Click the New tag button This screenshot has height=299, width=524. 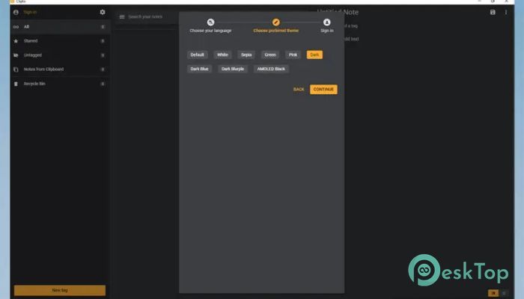pyautogui.click(x=60, y=290)
